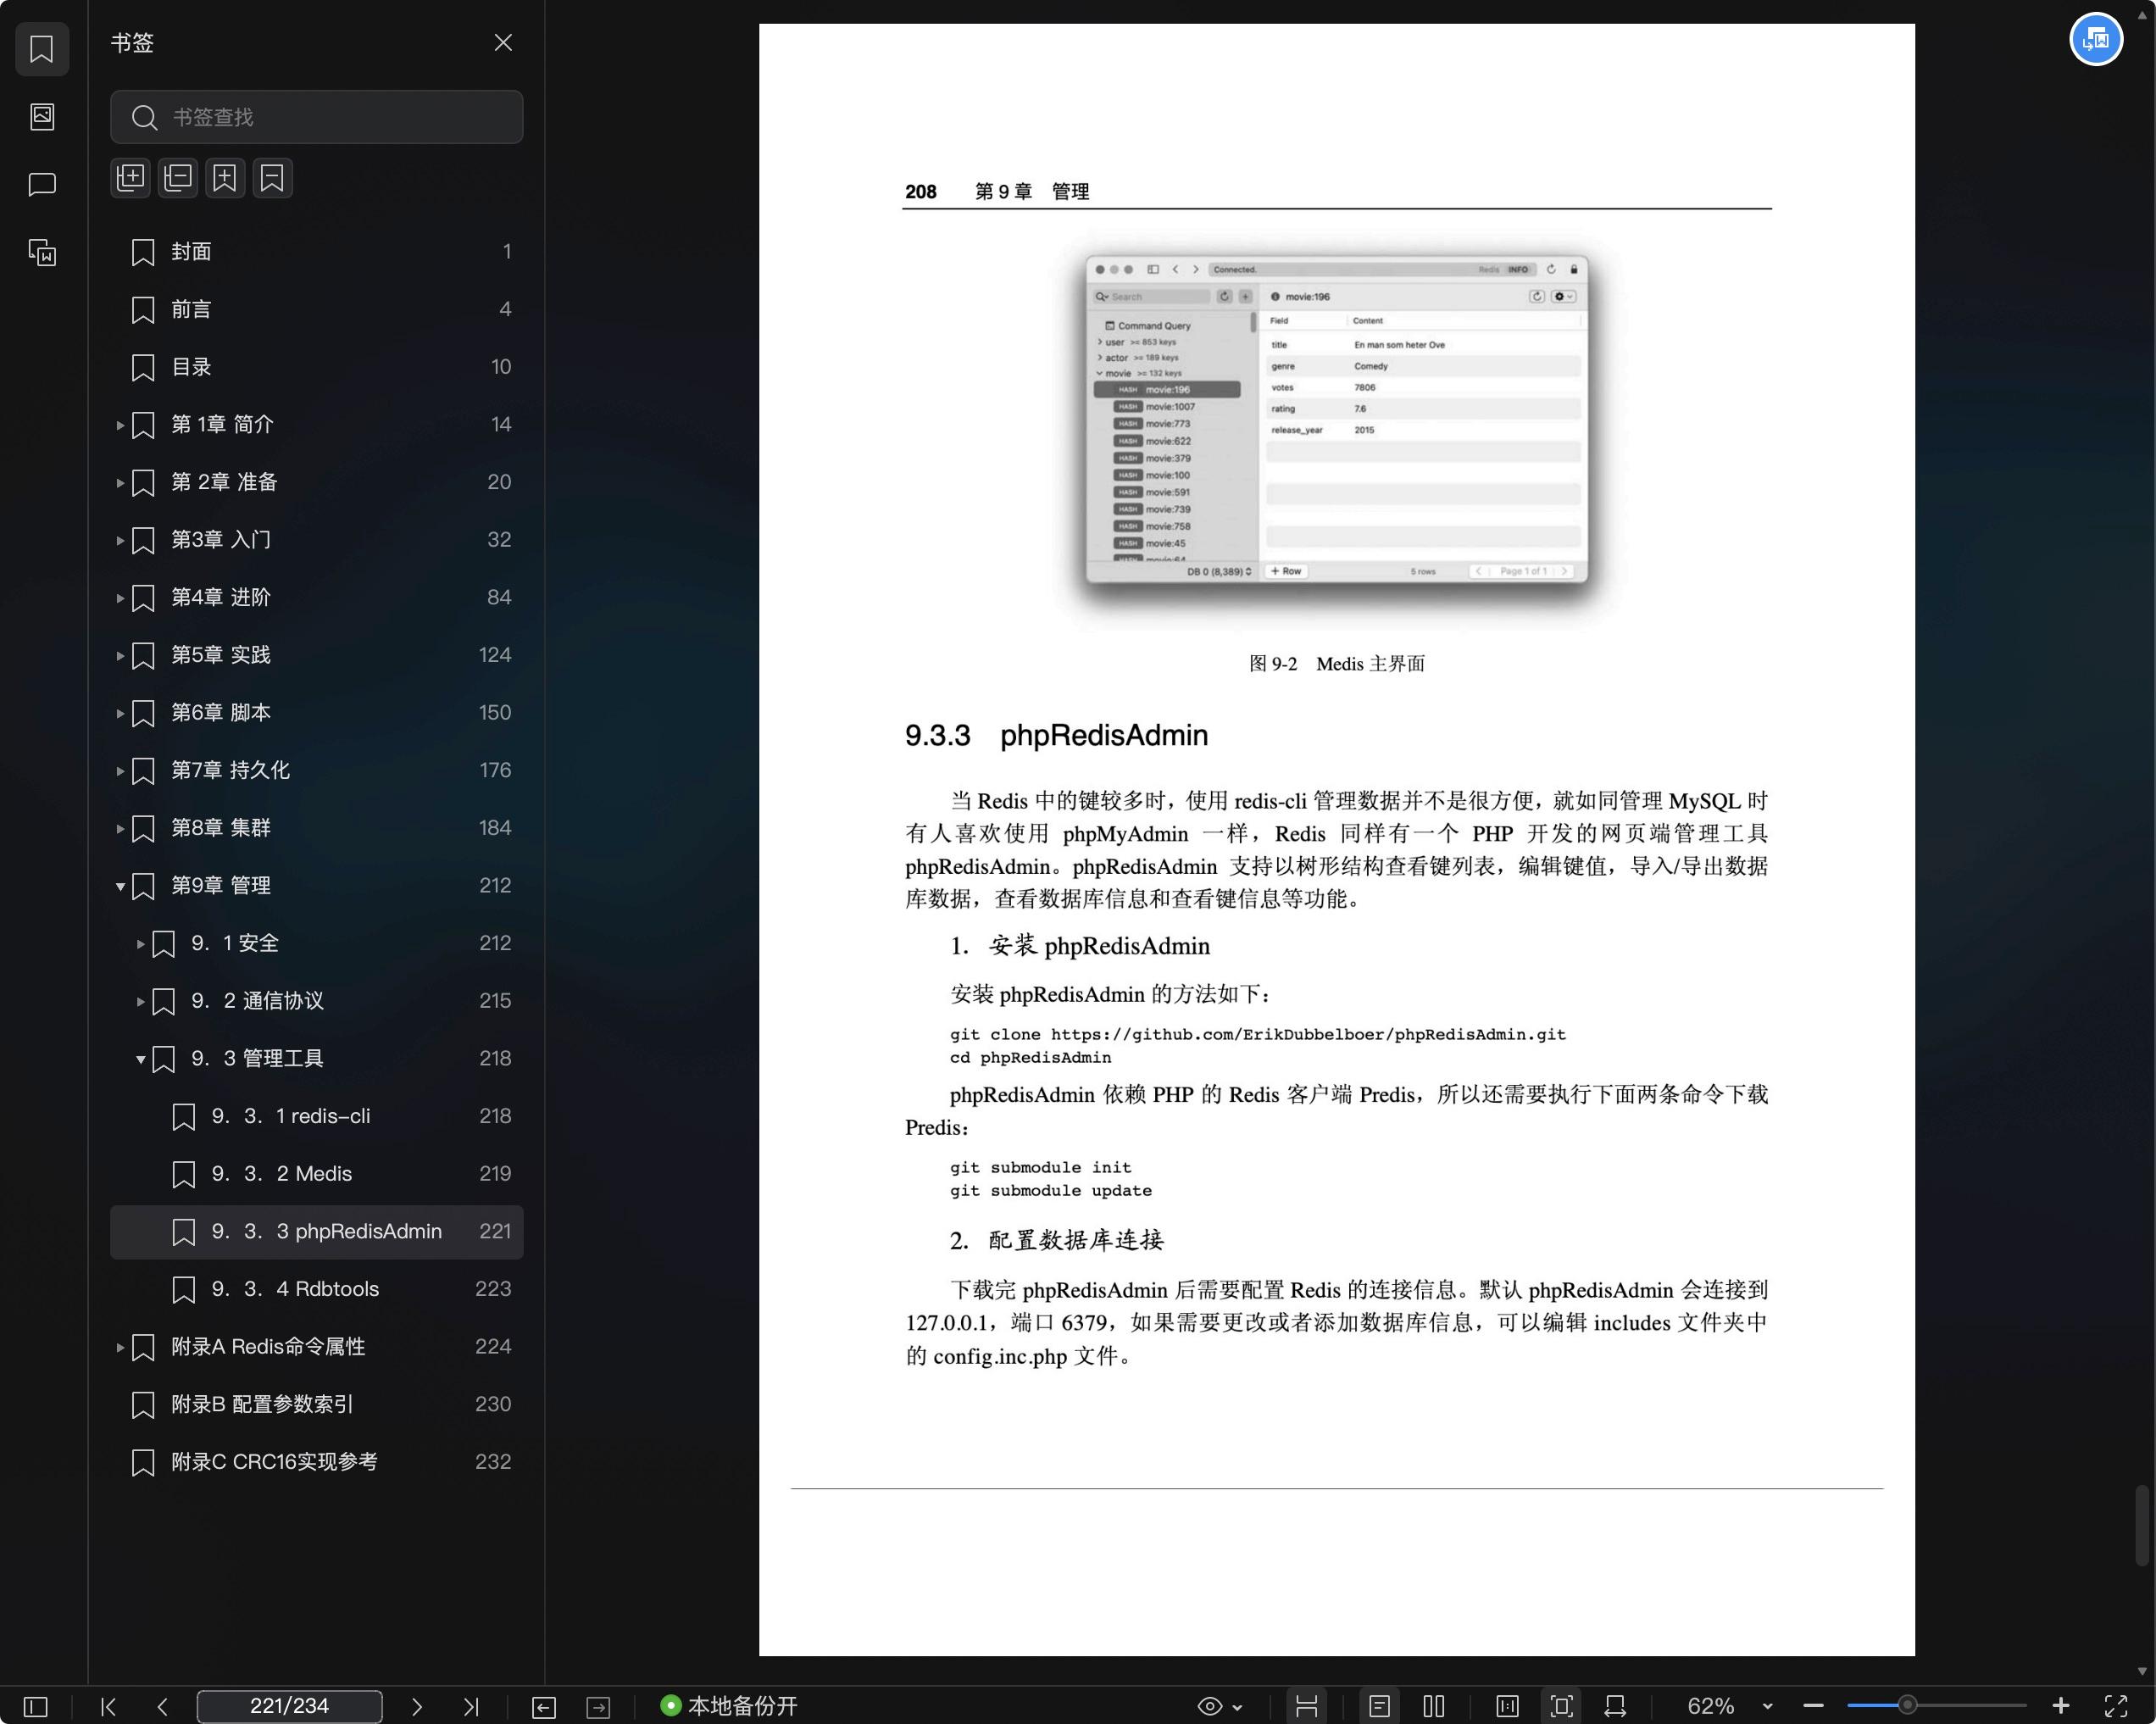Close the 书签 bookmarks panel
Viewport: 2156px width, 1724px height.
pos(503,43)
